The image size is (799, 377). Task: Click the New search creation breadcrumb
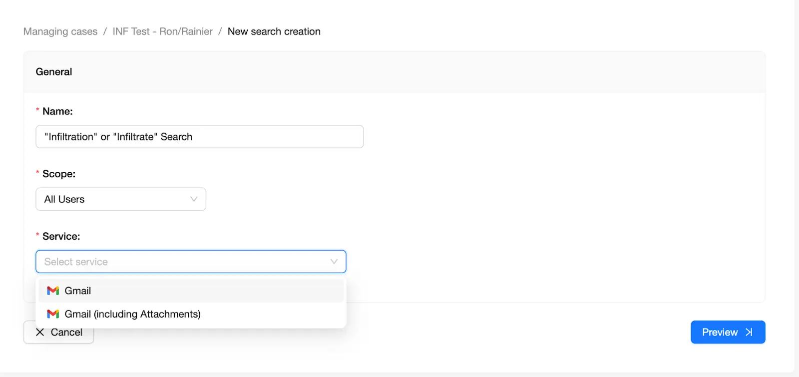[274, 31]
